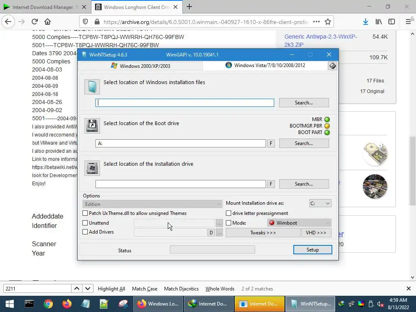This screenshot has height=312, width=416.
Task: Open Tweaks >>> options
Action: pos(263,233)
